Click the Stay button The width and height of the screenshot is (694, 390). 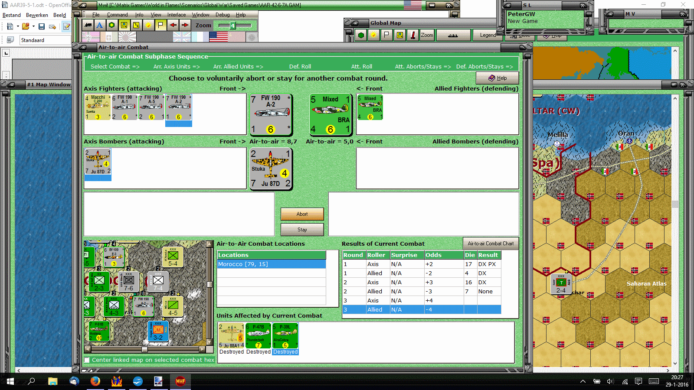click(x=302, y=230)
